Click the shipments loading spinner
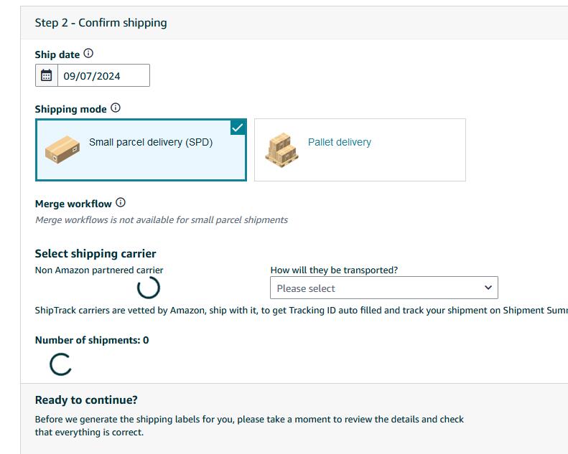Image resolution: width=568 pixels, height=454 pixels. [x=60, y=364]
